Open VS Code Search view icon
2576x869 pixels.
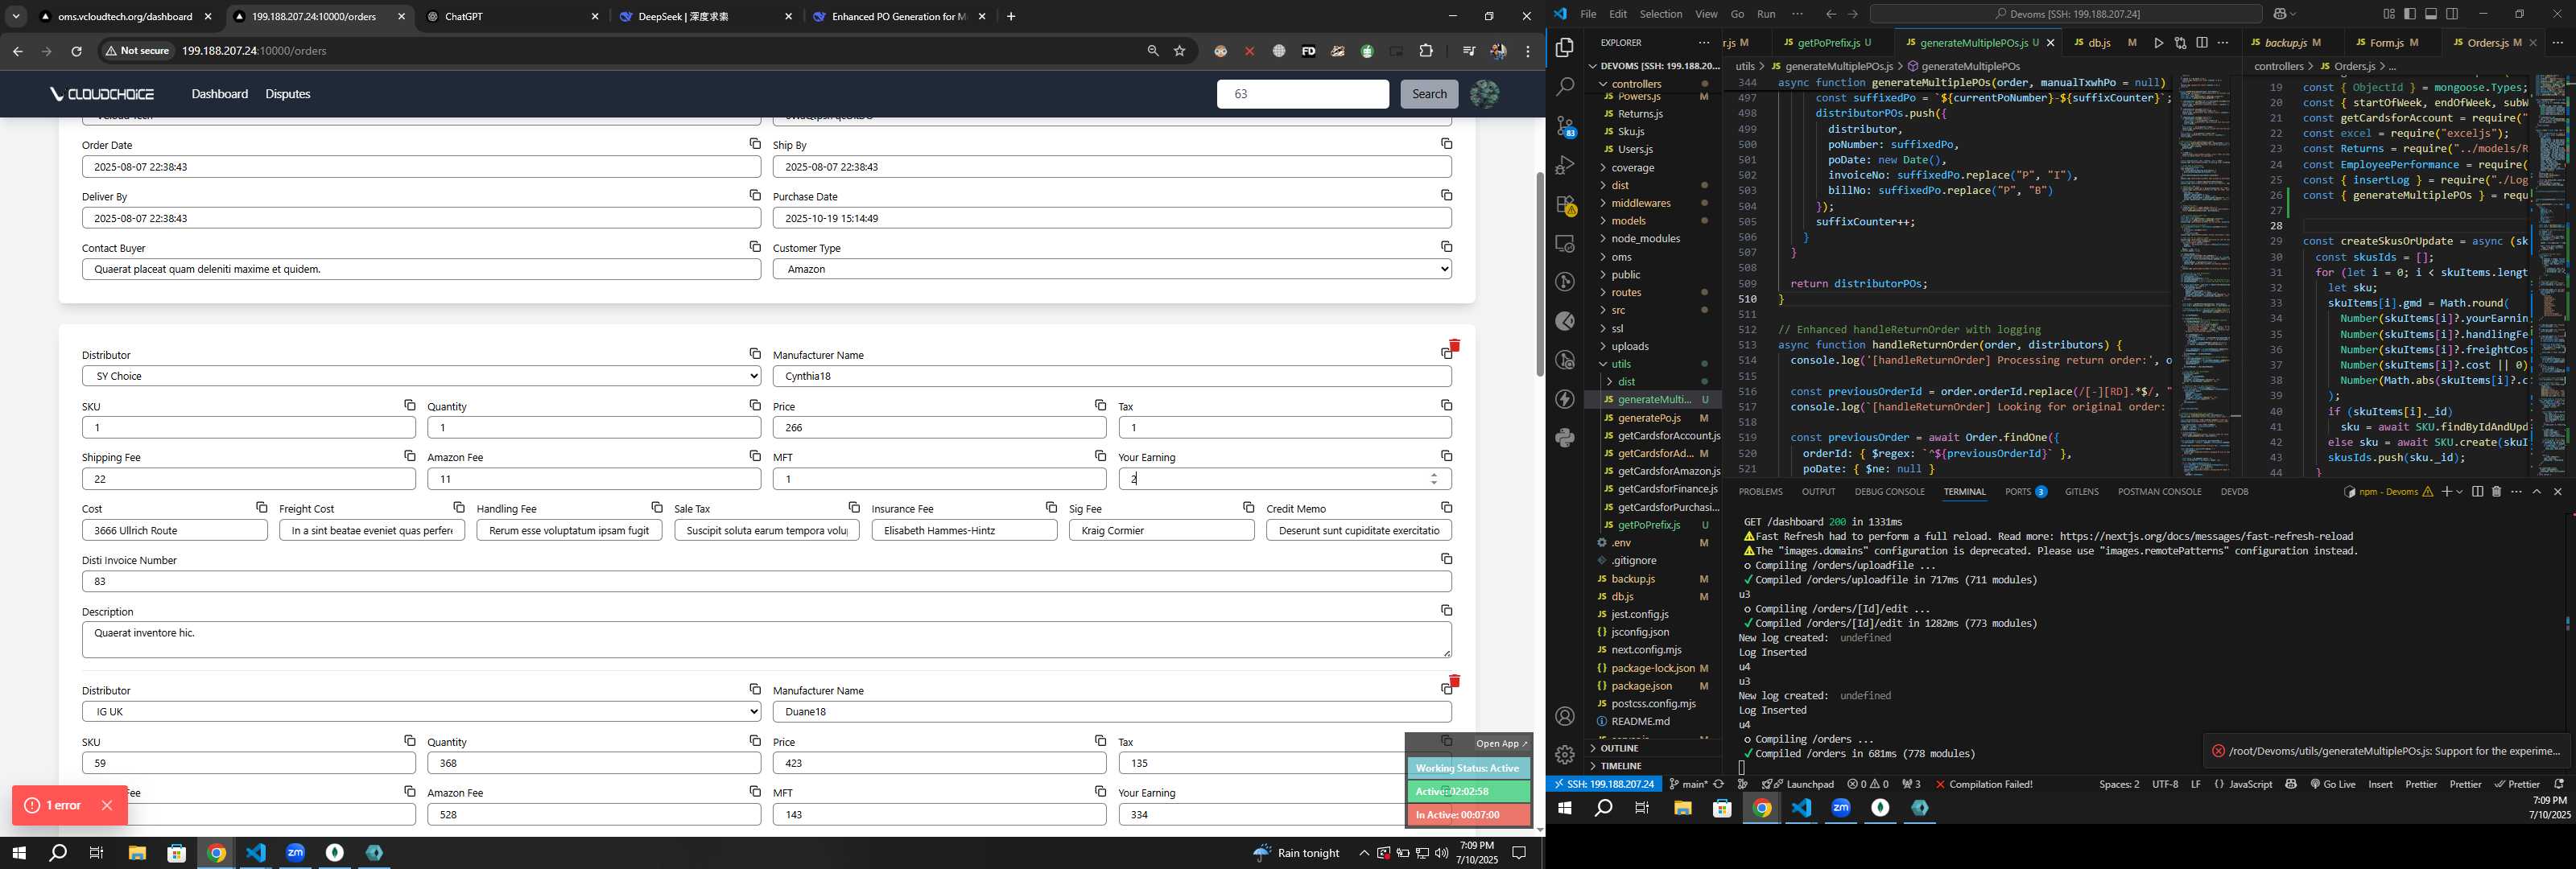pyautogui.click(x=1565, y=87)
